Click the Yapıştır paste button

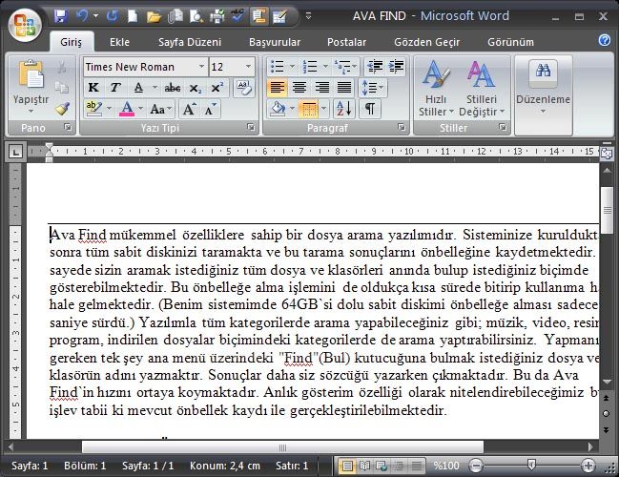point(31,87)
